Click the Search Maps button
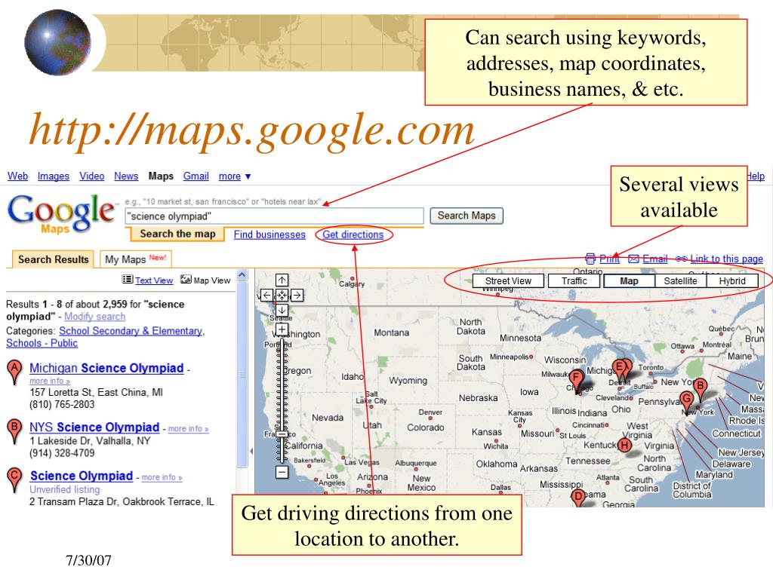 coord(467,216)
